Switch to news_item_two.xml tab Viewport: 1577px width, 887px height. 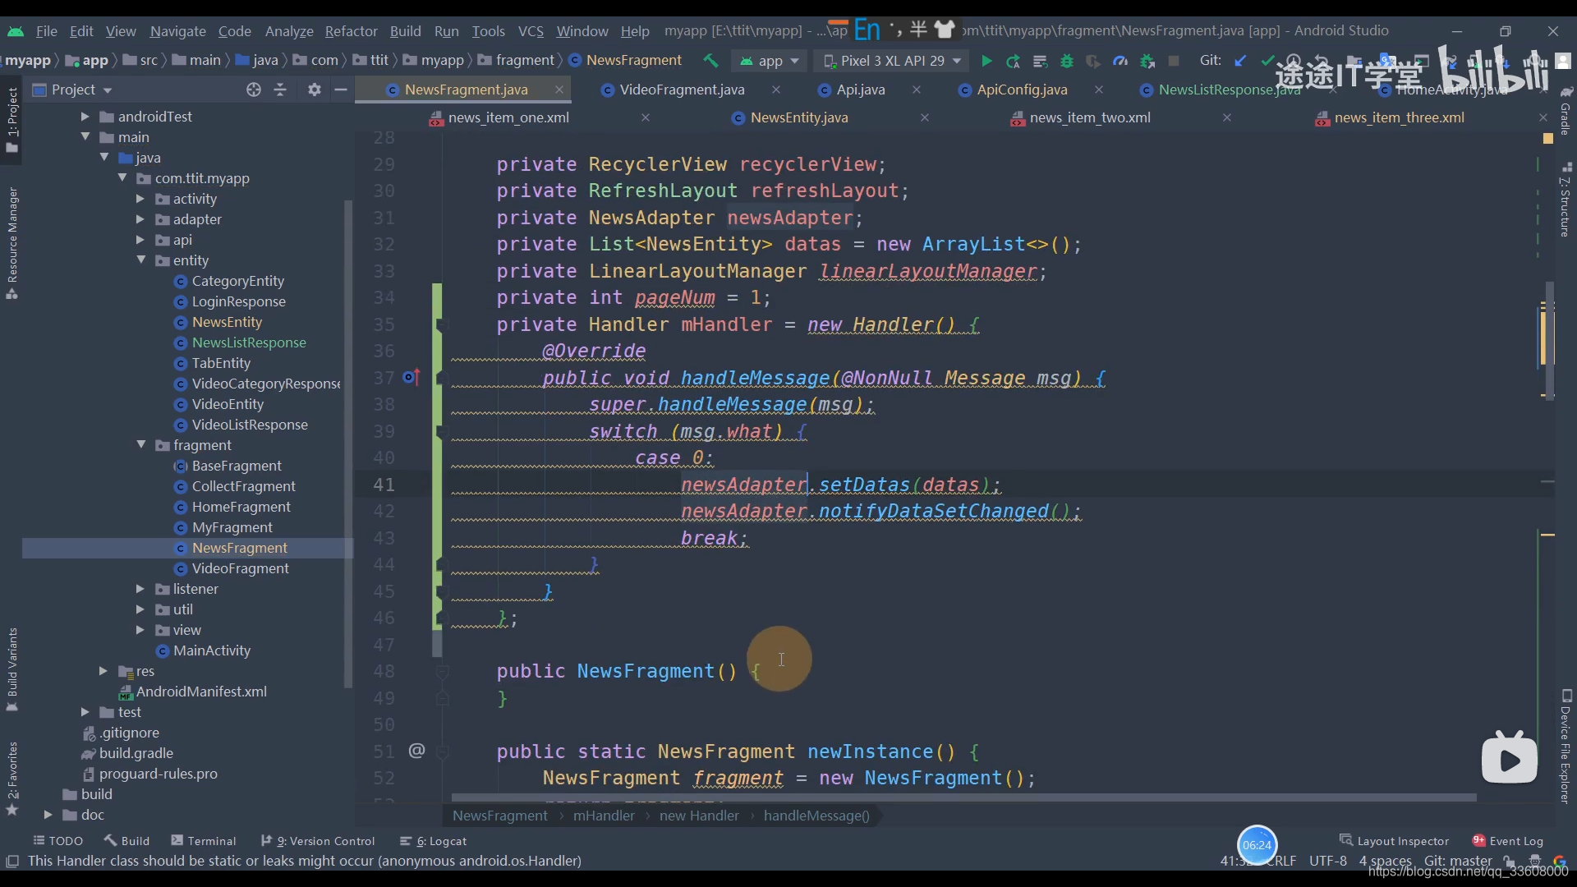pyautogui.click(x=1090, y=117)
